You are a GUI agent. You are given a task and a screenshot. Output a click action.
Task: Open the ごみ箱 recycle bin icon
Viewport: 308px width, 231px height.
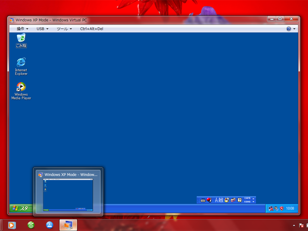click(x=21, y=40)
